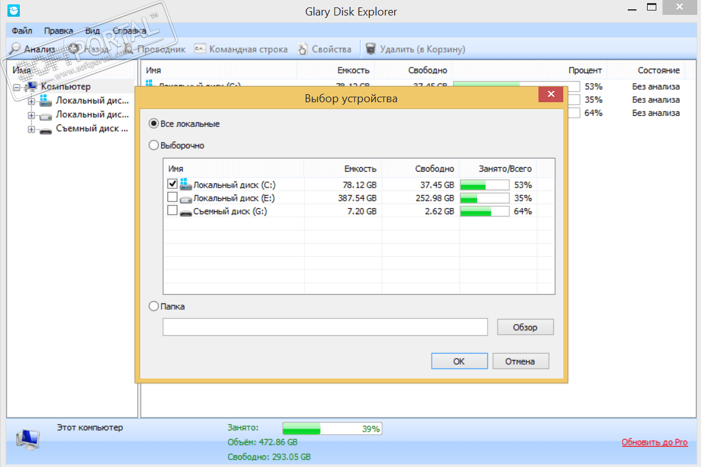Expand the second Локальный диск tree node
Screen dimensions: 701x467
point(31,115)
